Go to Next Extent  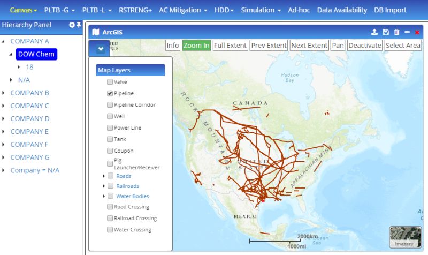pos(309,46)
